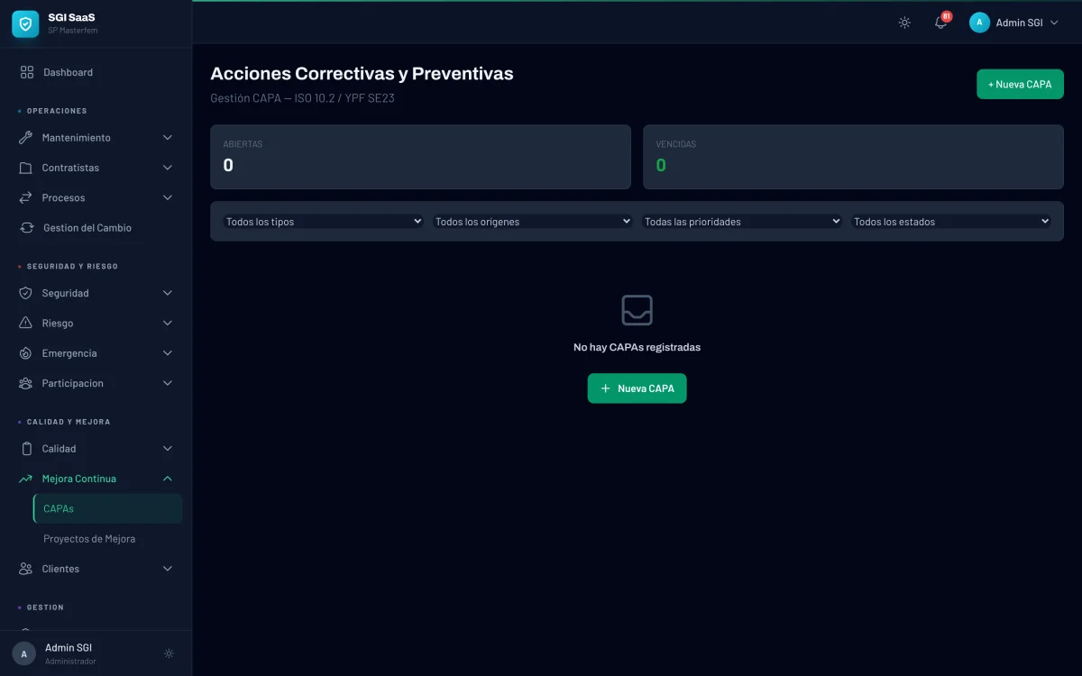This screenshot has width=1082, height=676.
Task: Open the Todos los tipos dropdown
Action: (x=323, y=221)
